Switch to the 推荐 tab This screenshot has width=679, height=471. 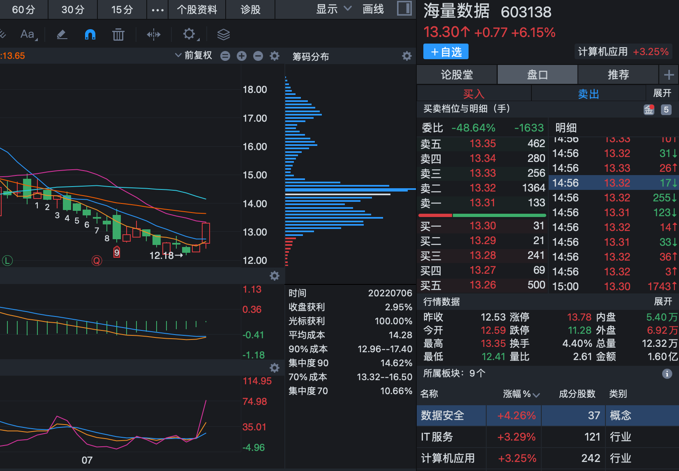(x=618, y=74)
